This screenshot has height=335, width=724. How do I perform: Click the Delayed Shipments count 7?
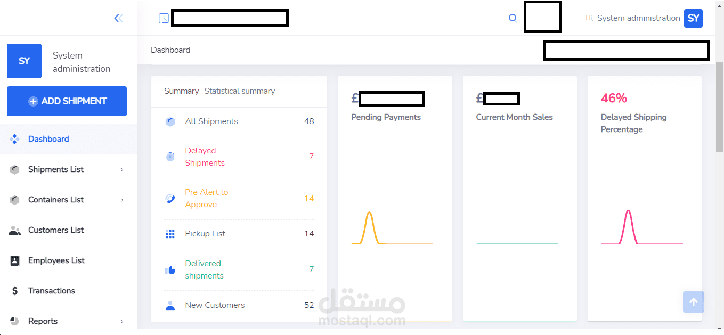(x=311, y=157)
